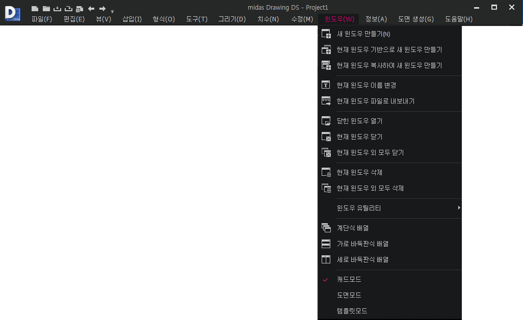Select 현재 윈도우 외 모두 닫기

point(370,152)
